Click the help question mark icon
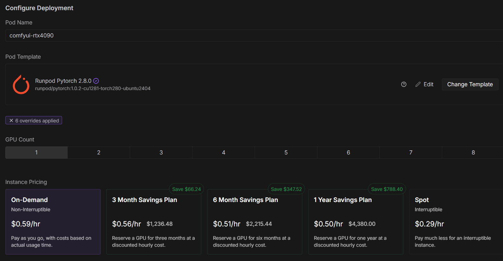This screenshot has height=261, width=503. pyautogui.click(x=404, y=84)
